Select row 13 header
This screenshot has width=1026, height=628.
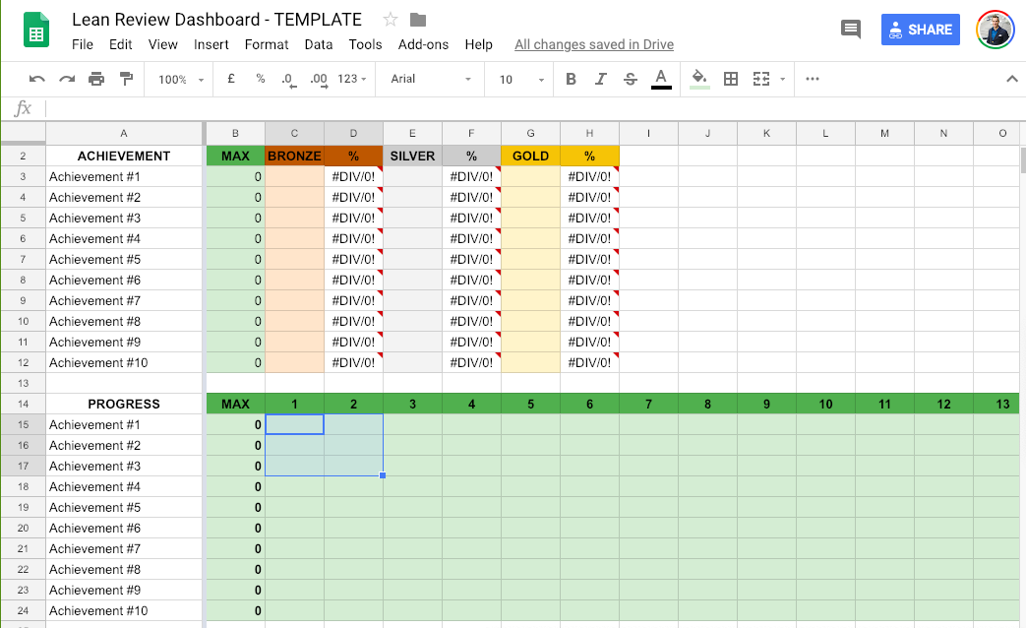coord(23,383)
